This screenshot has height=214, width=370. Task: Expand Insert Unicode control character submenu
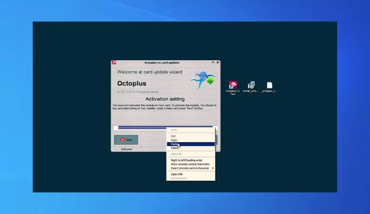coord(191,168)
